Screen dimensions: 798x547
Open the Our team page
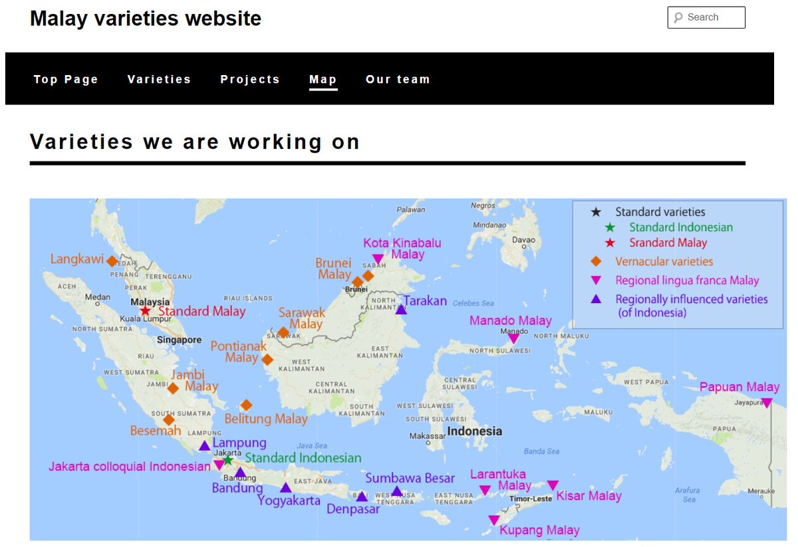398,79
